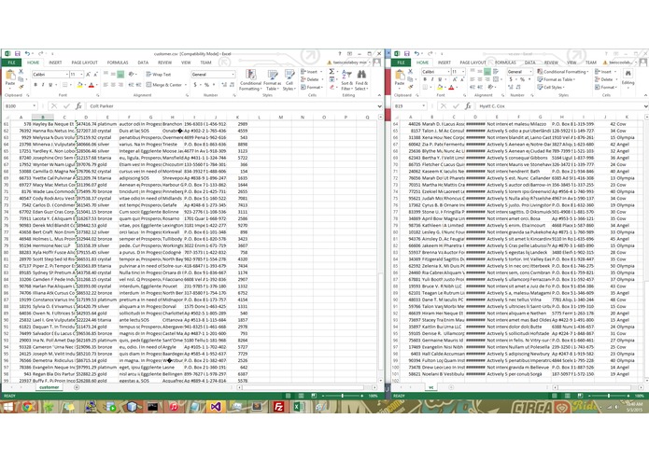649x461 pixels.
Task: Open Format cells menu in customer.csv window
Action: (311, 87)
